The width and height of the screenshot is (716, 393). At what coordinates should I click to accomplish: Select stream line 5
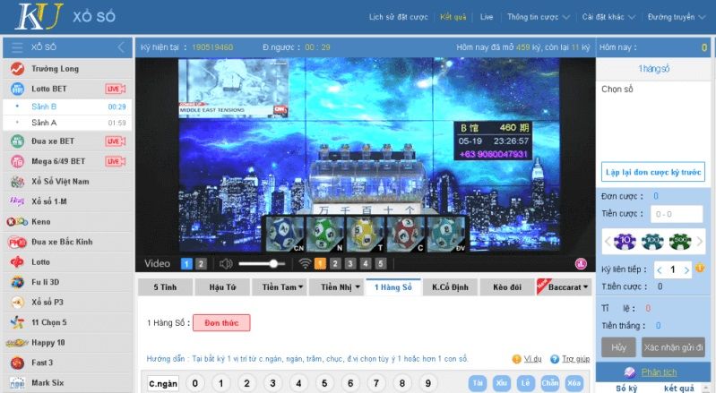(x=380, y=263)
